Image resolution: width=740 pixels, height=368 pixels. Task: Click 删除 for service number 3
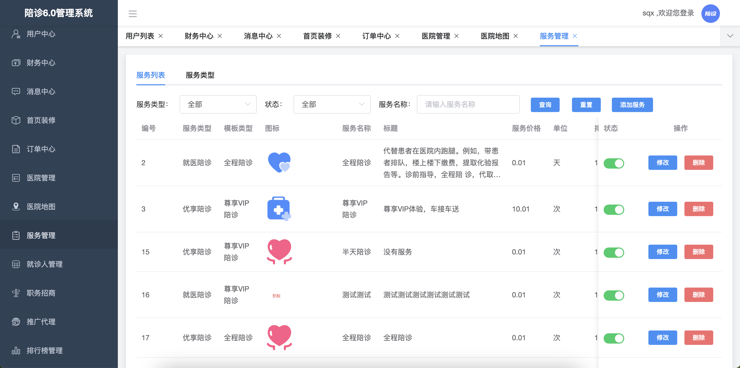pyautogui.click(x=698, y=209)
